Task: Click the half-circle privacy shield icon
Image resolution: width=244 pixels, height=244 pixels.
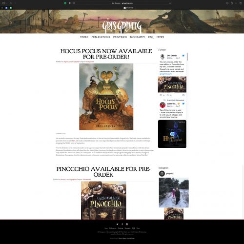Action: tap(70, 3)
